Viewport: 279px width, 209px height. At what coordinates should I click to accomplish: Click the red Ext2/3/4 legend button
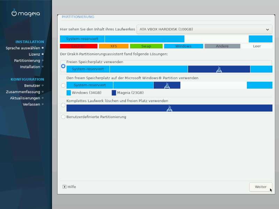[x=78, y=46]
